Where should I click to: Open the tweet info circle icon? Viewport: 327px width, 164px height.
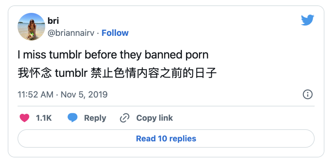click(308, 94)
